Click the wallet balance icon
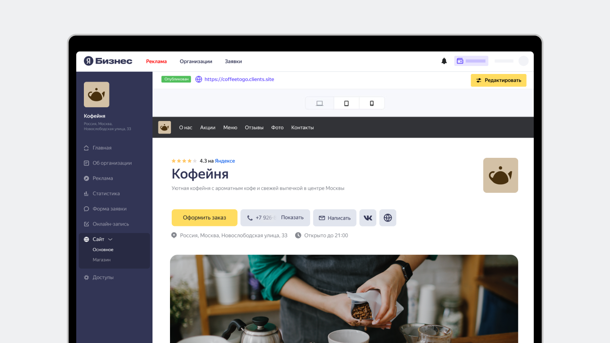 coord(460,61)
